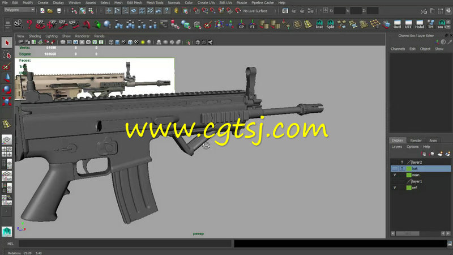Image resolution: width=453 pixels, height=255 pixels.
Task: Toggle visibility box of bak layer
Action: click(x=395, y=168)
